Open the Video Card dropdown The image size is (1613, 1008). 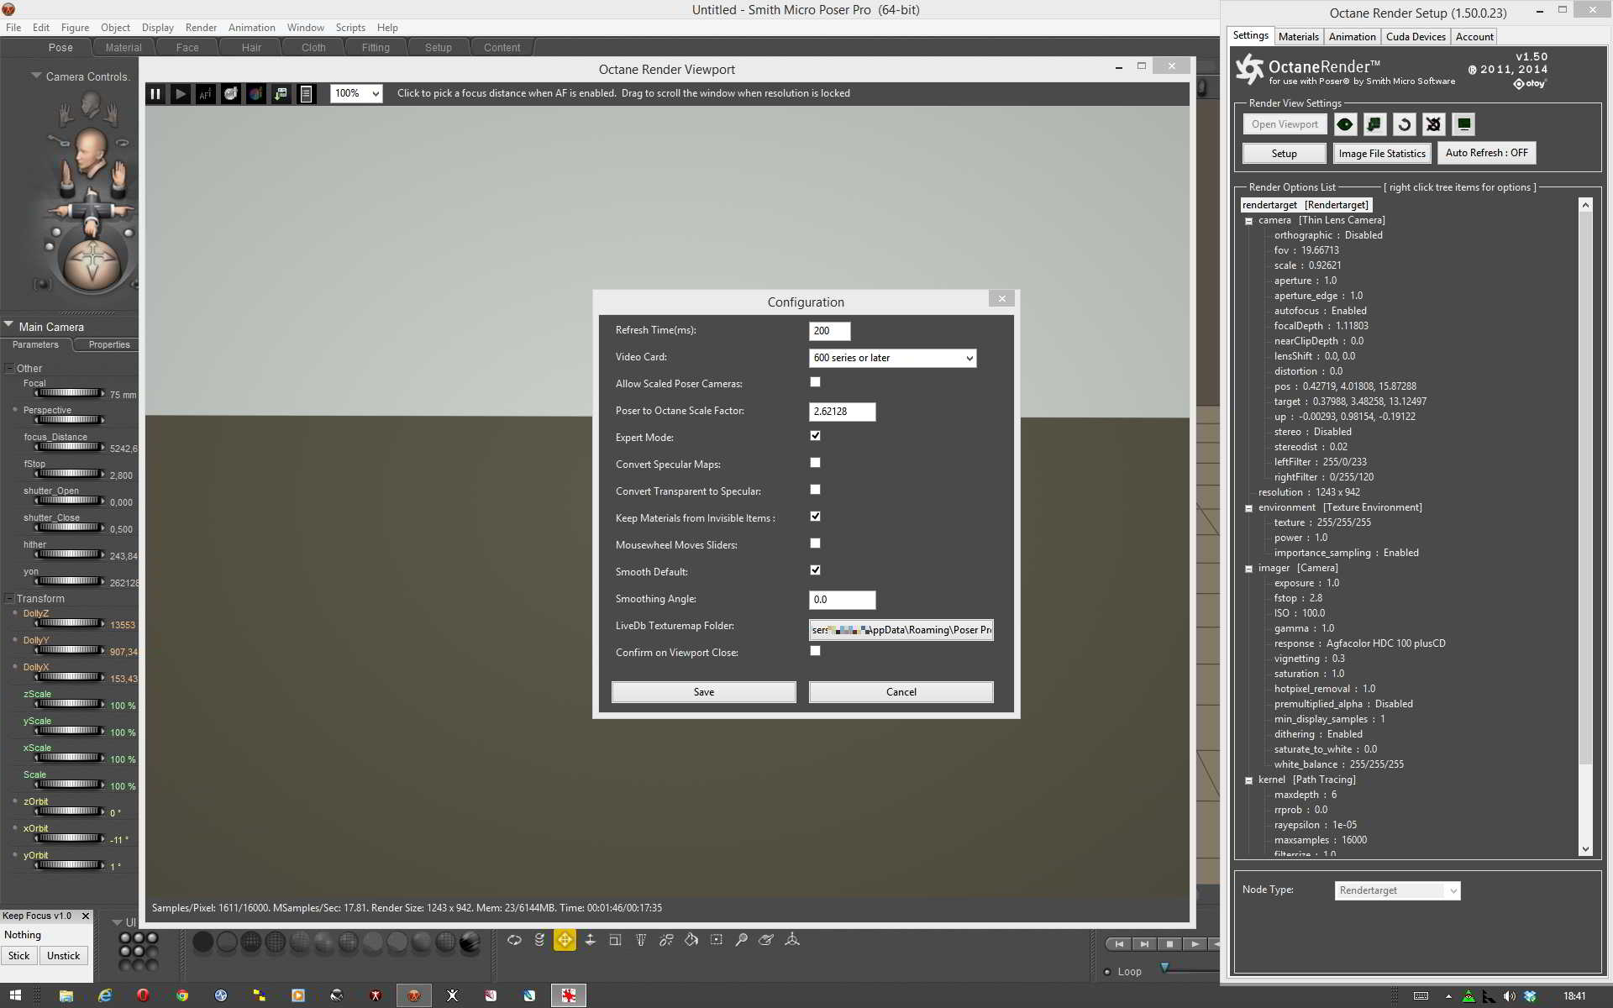892,358
